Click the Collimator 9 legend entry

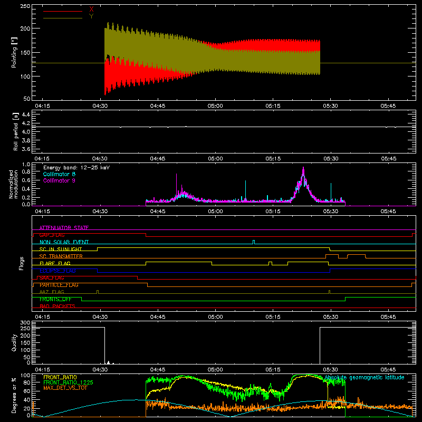(x=59, y=180)
